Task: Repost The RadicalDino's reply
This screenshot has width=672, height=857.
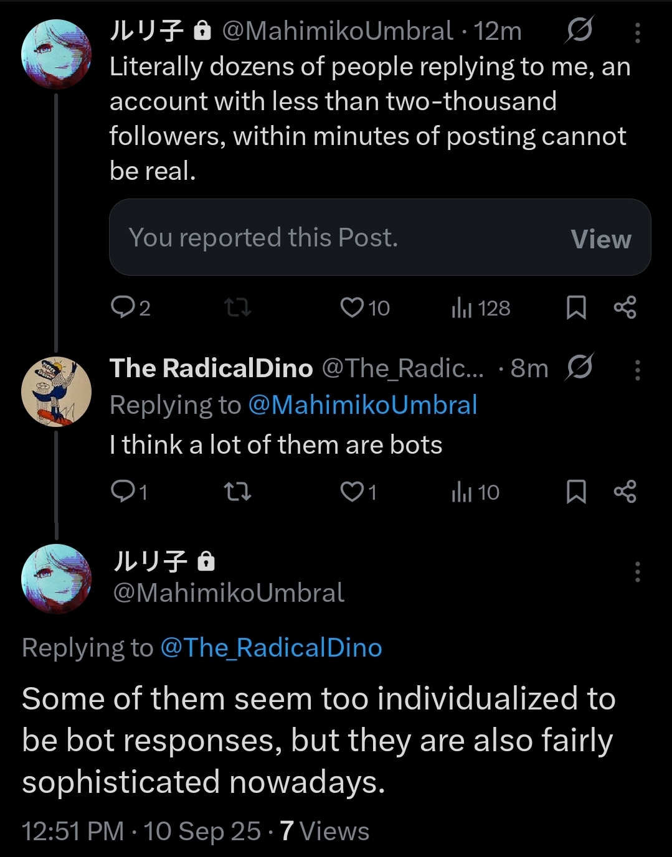Action: [237, 492]
